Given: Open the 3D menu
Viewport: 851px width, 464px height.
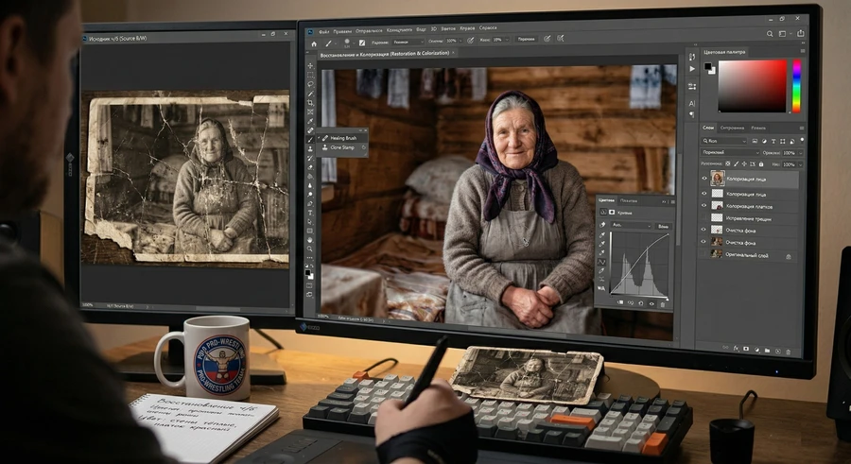Looking at the screenshot, I should point(434,28).
